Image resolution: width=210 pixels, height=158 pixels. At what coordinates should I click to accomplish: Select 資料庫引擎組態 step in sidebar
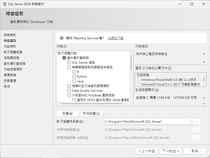coord(15,64)
